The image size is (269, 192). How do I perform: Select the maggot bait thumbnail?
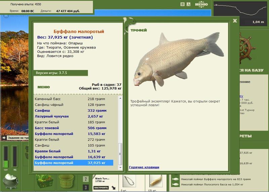click(x=156, y=181)
